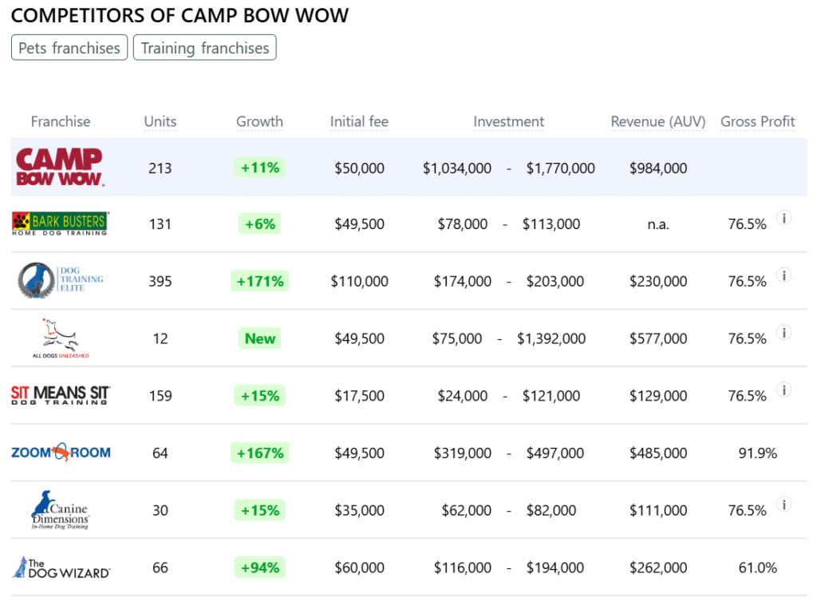Screen dimensions: 817x601
Task: Open the Bark Busters franchise logo
Action: click(60, 223)
